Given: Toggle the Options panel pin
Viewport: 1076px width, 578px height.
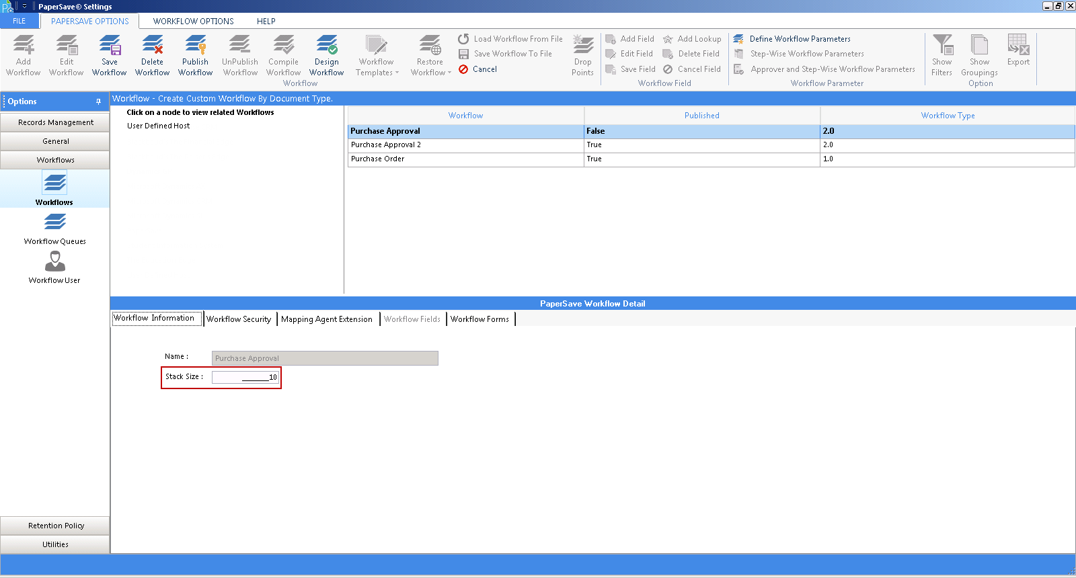Looking at the screenshot, I should point(98,101).
